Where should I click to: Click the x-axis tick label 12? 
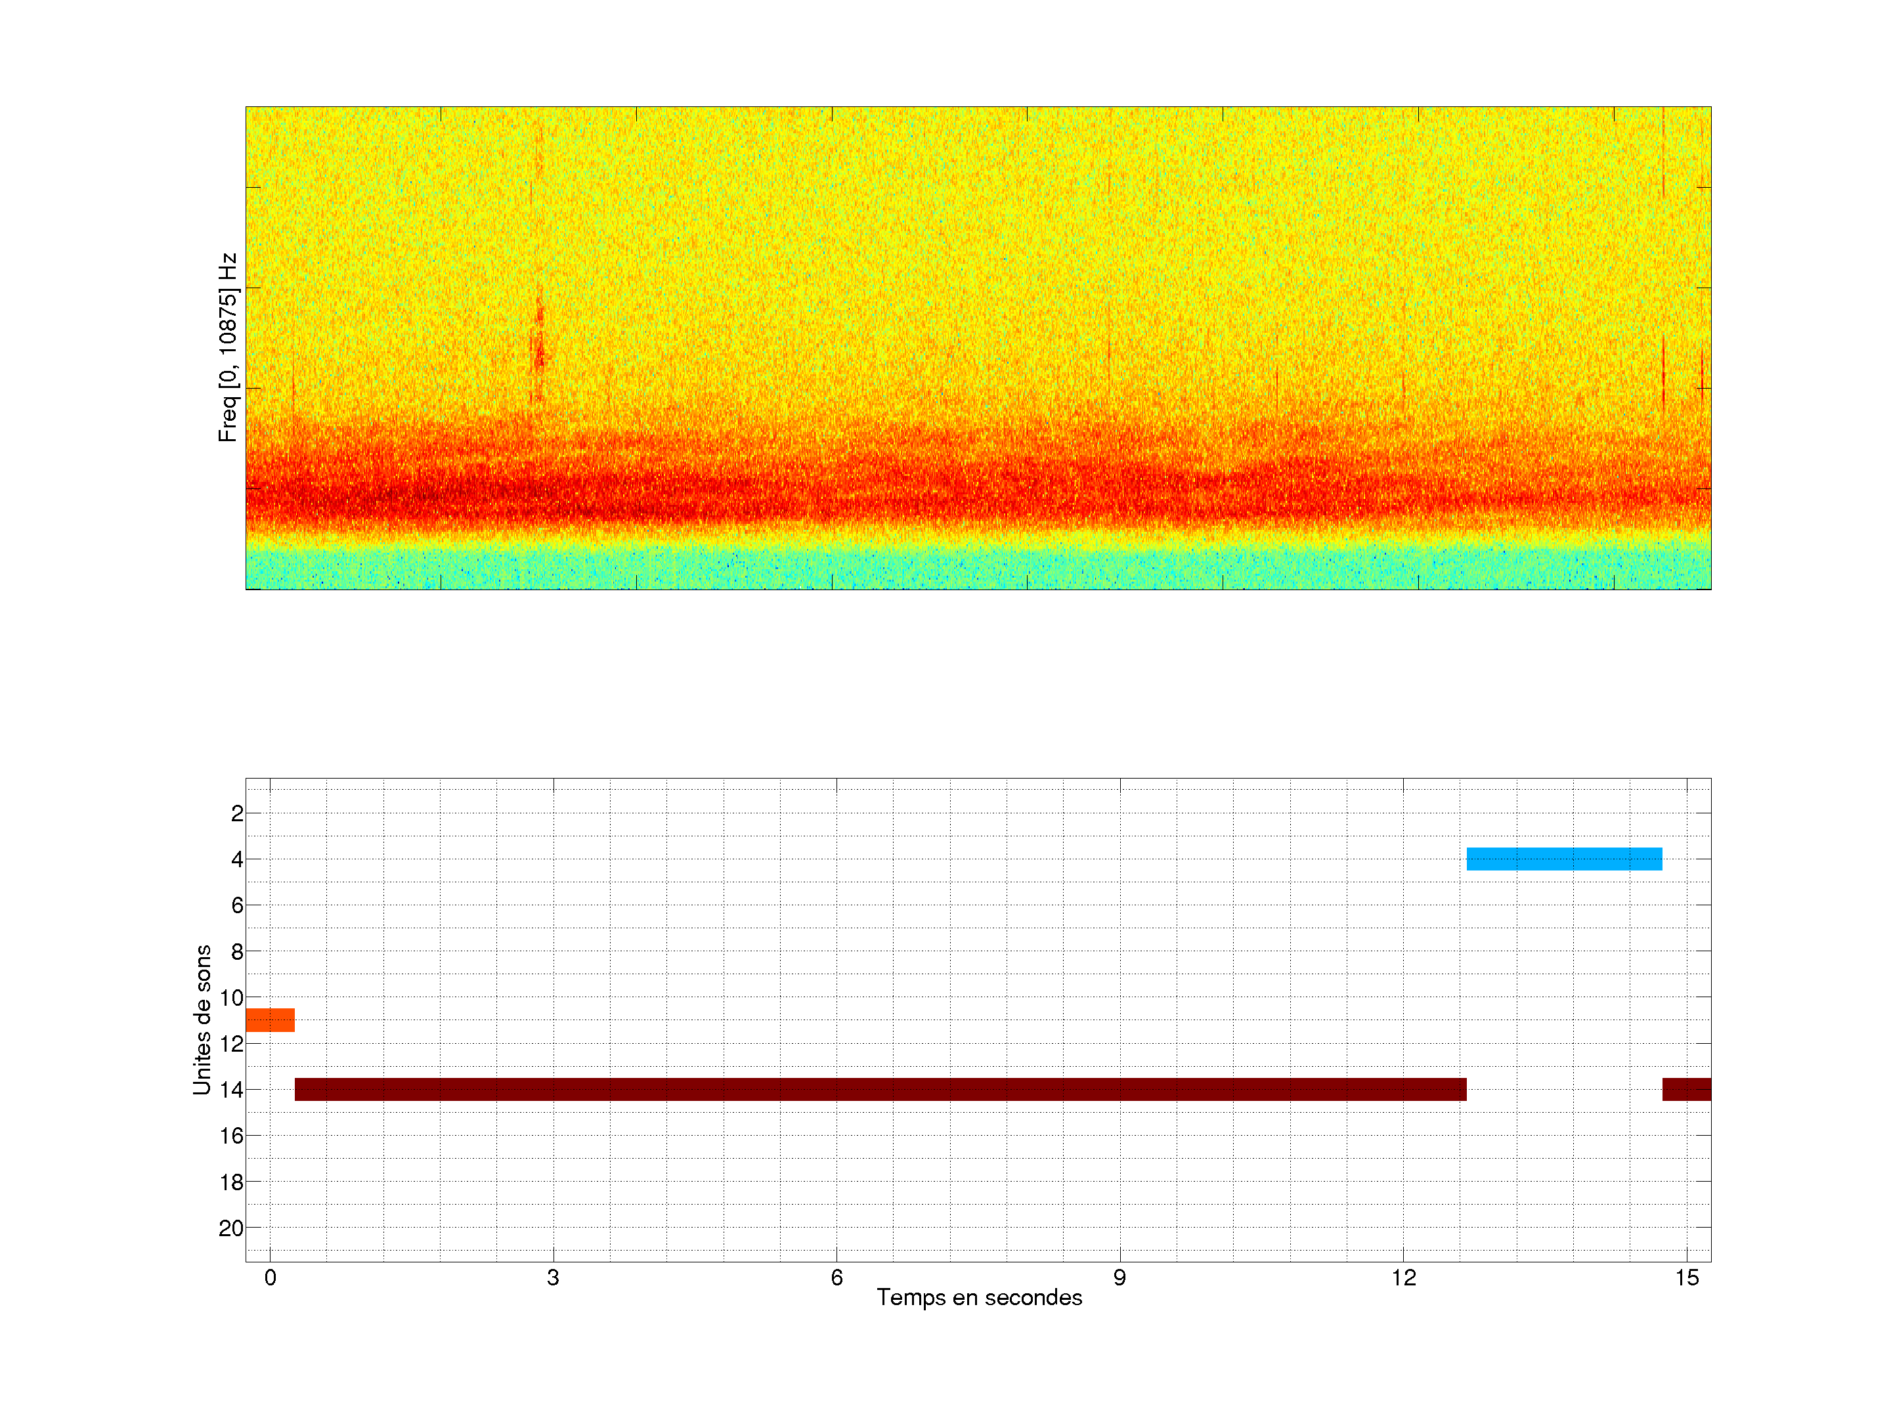[x=1403, y=1278]
